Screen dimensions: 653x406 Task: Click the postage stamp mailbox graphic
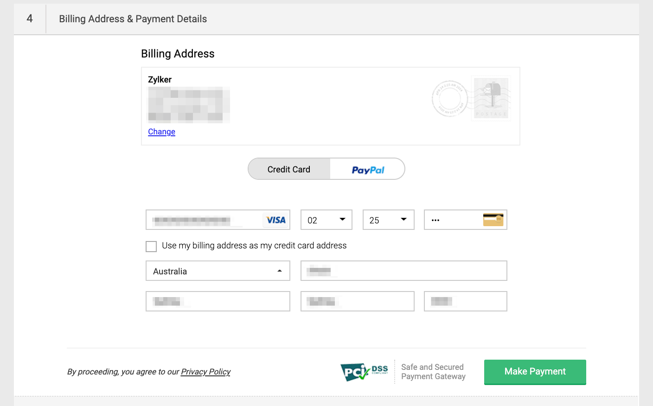click(491, 98)
